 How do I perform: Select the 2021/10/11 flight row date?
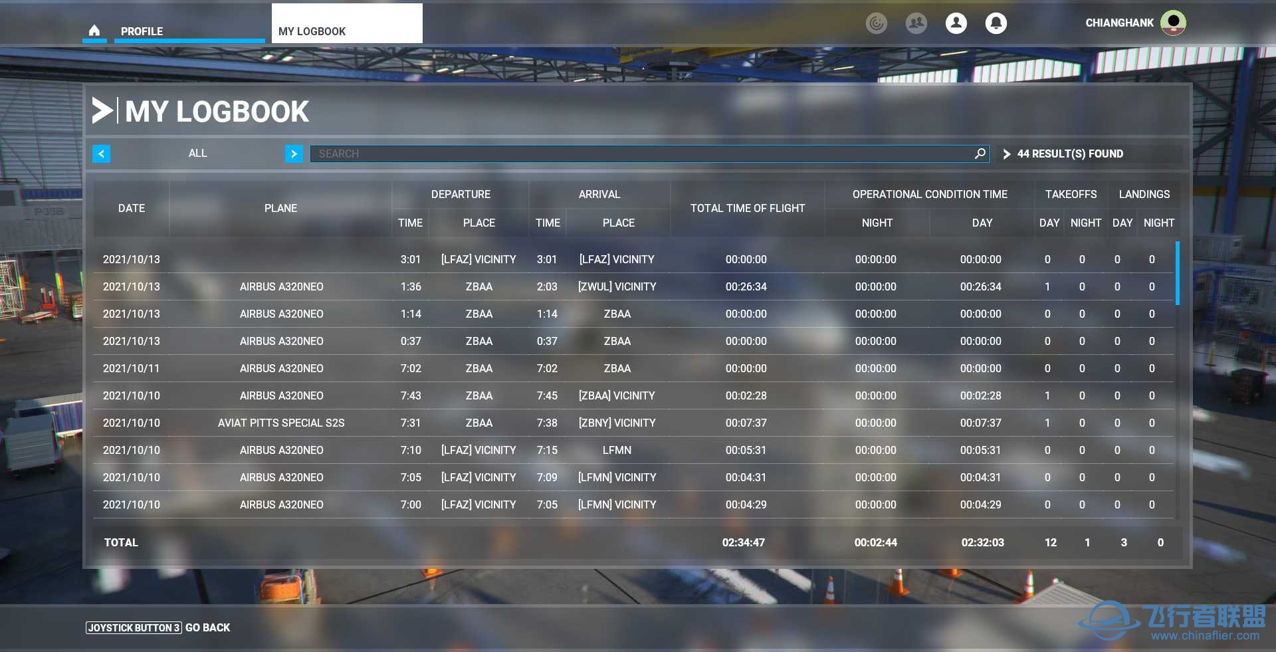[x=131, y=368]
